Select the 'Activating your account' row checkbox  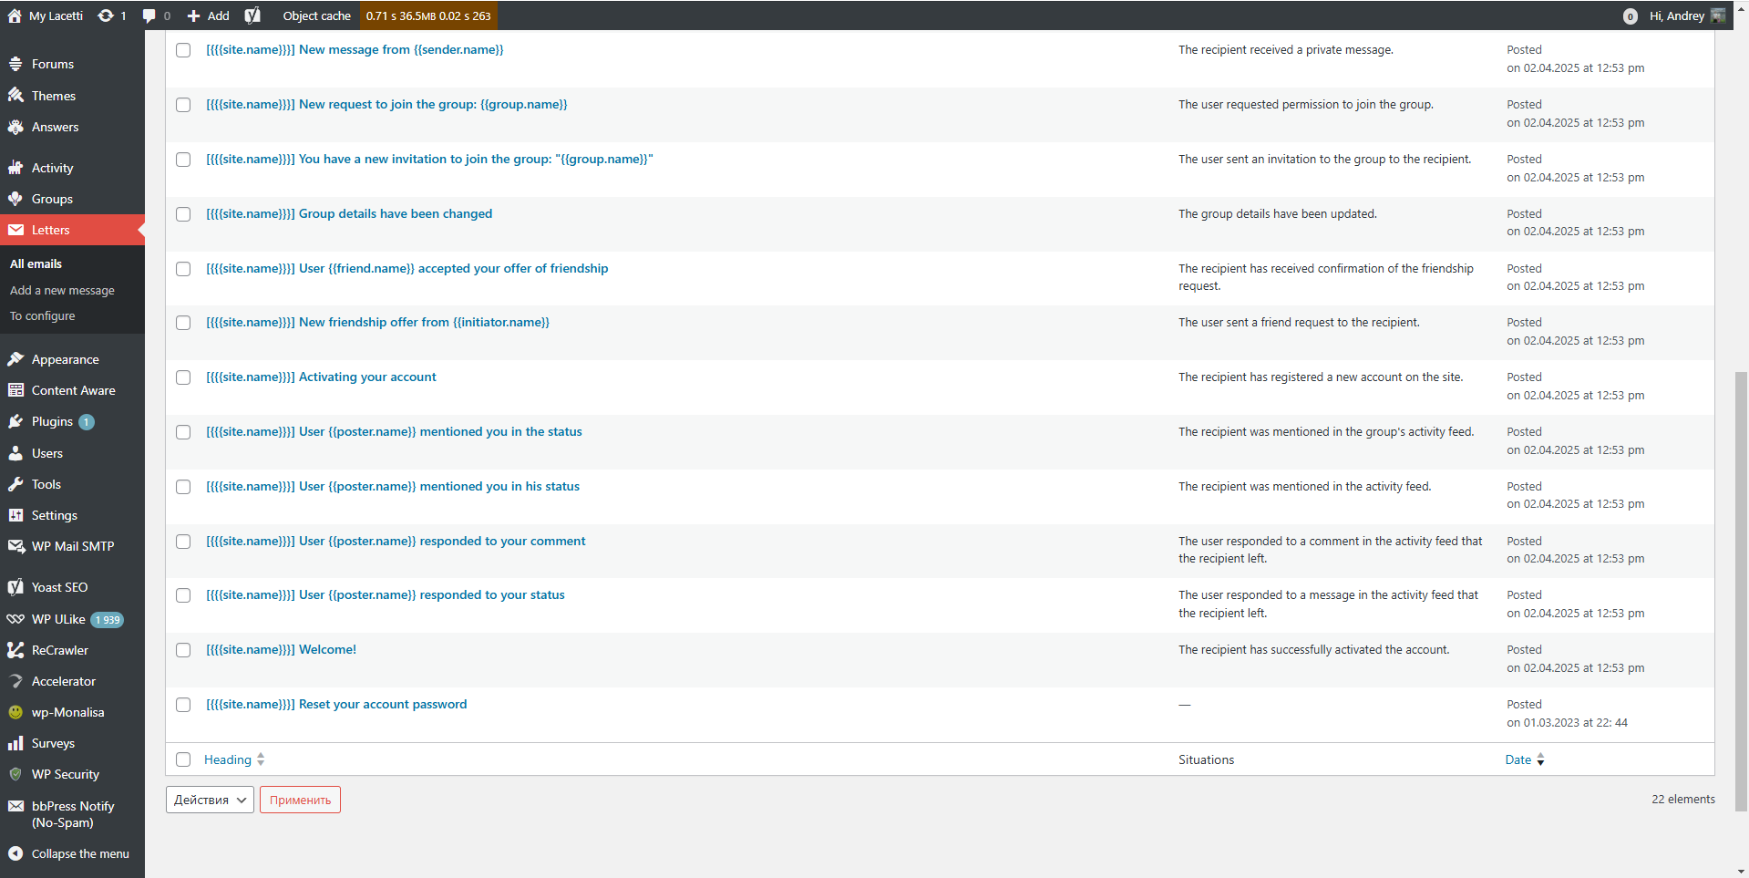(183, 377)
